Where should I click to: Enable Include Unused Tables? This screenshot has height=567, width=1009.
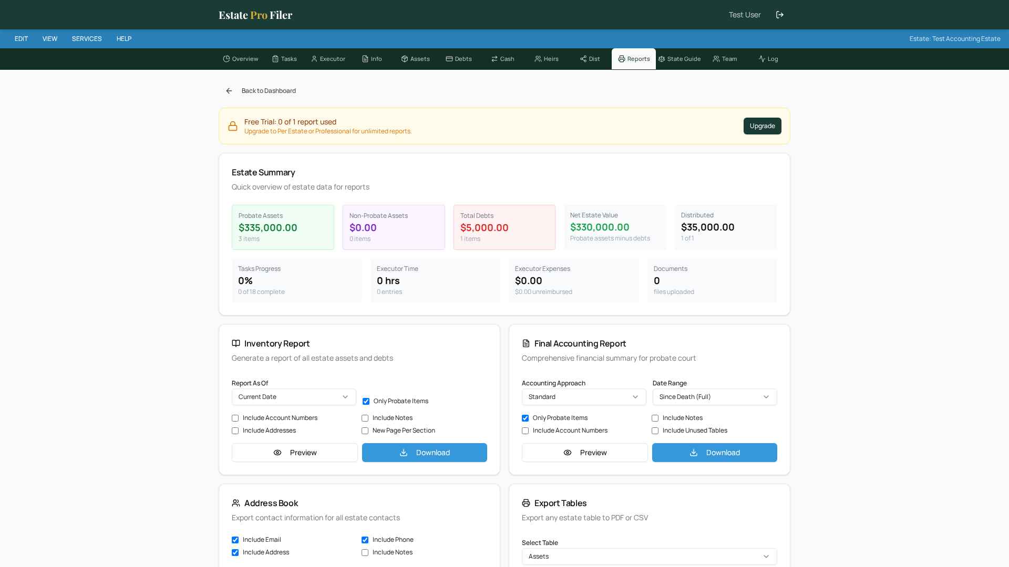[x=655, y=431]
